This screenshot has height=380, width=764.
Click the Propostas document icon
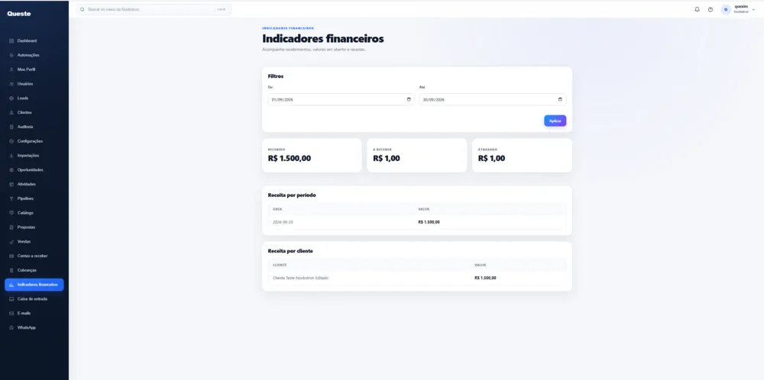11,227
